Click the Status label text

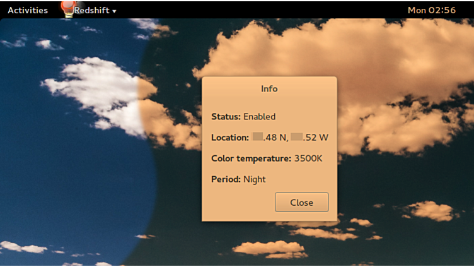[226, 117]
